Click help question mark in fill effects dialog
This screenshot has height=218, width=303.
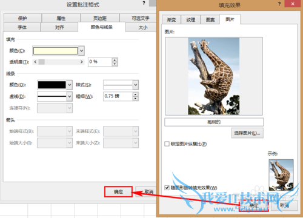279,4
